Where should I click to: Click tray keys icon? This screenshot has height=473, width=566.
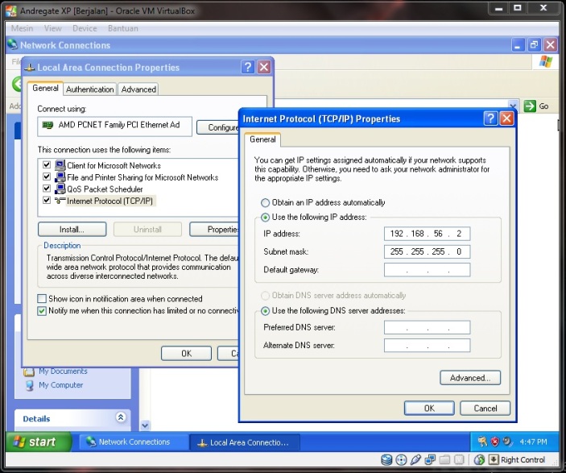[482, 442]
